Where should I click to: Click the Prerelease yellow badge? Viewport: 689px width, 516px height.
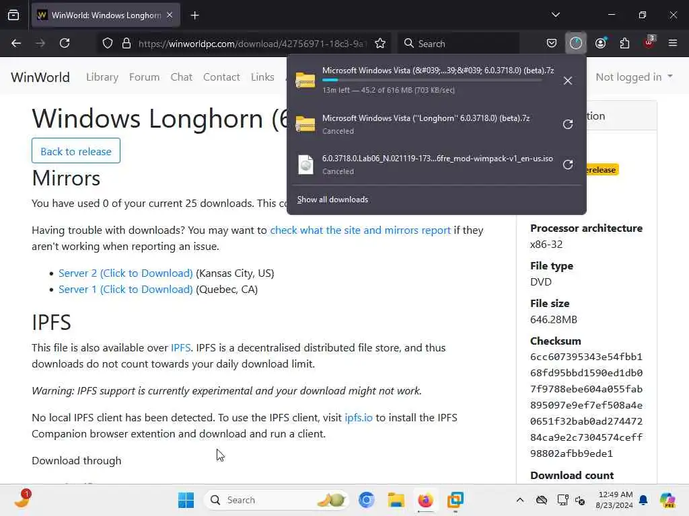[602, 170]
